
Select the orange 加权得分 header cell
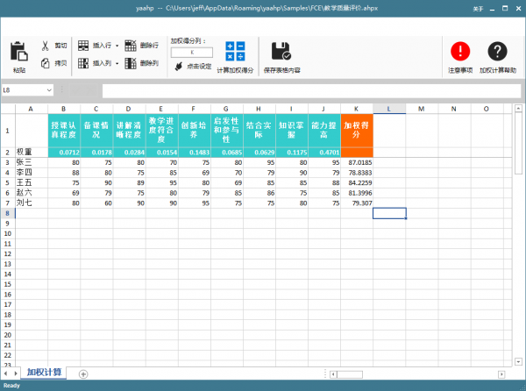[x=356, y=131]
